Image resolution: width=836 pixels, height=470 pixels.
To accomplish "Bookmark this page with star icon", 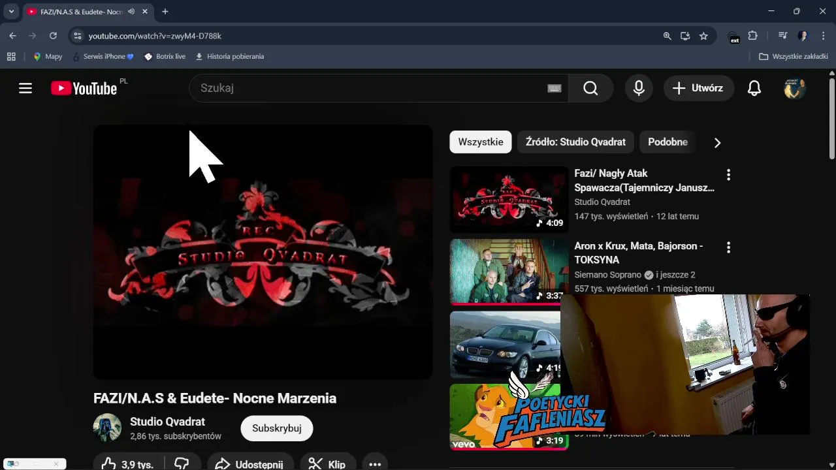I will [703, 36].
